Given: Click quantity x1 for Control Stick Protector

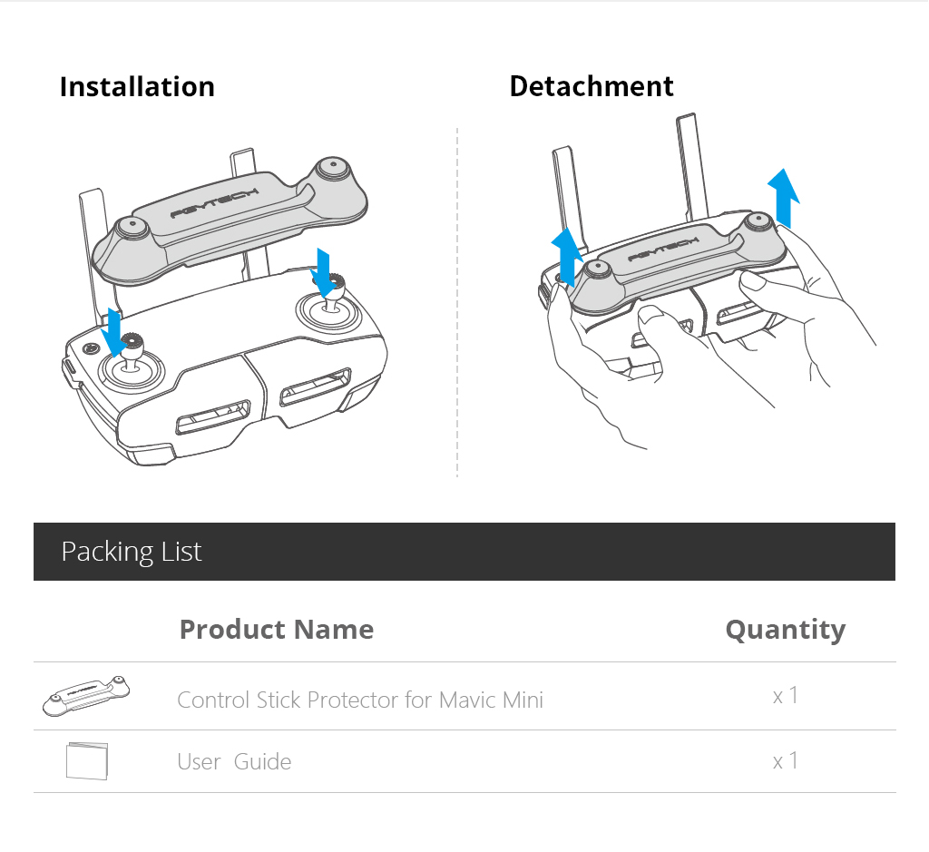Looking at the screenshot, I should coord(786,696).
